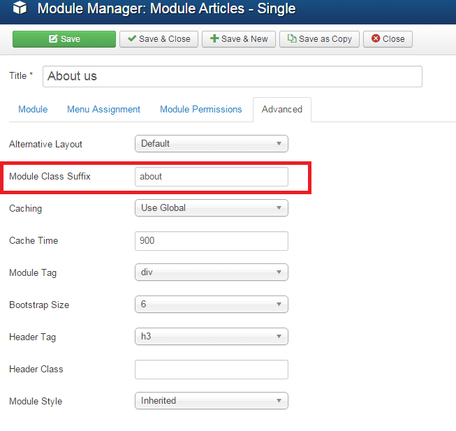Click into the Title input field

click(233, 76)
